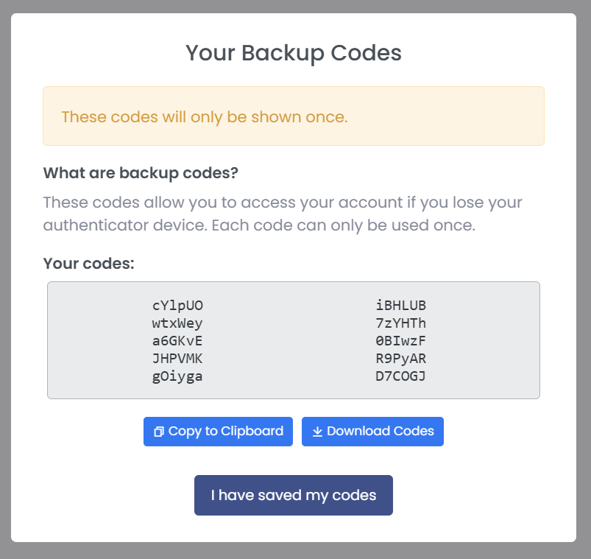Click the What are backup codes heading
Viewport: 591px width, 559px height.
coord(141,173)
